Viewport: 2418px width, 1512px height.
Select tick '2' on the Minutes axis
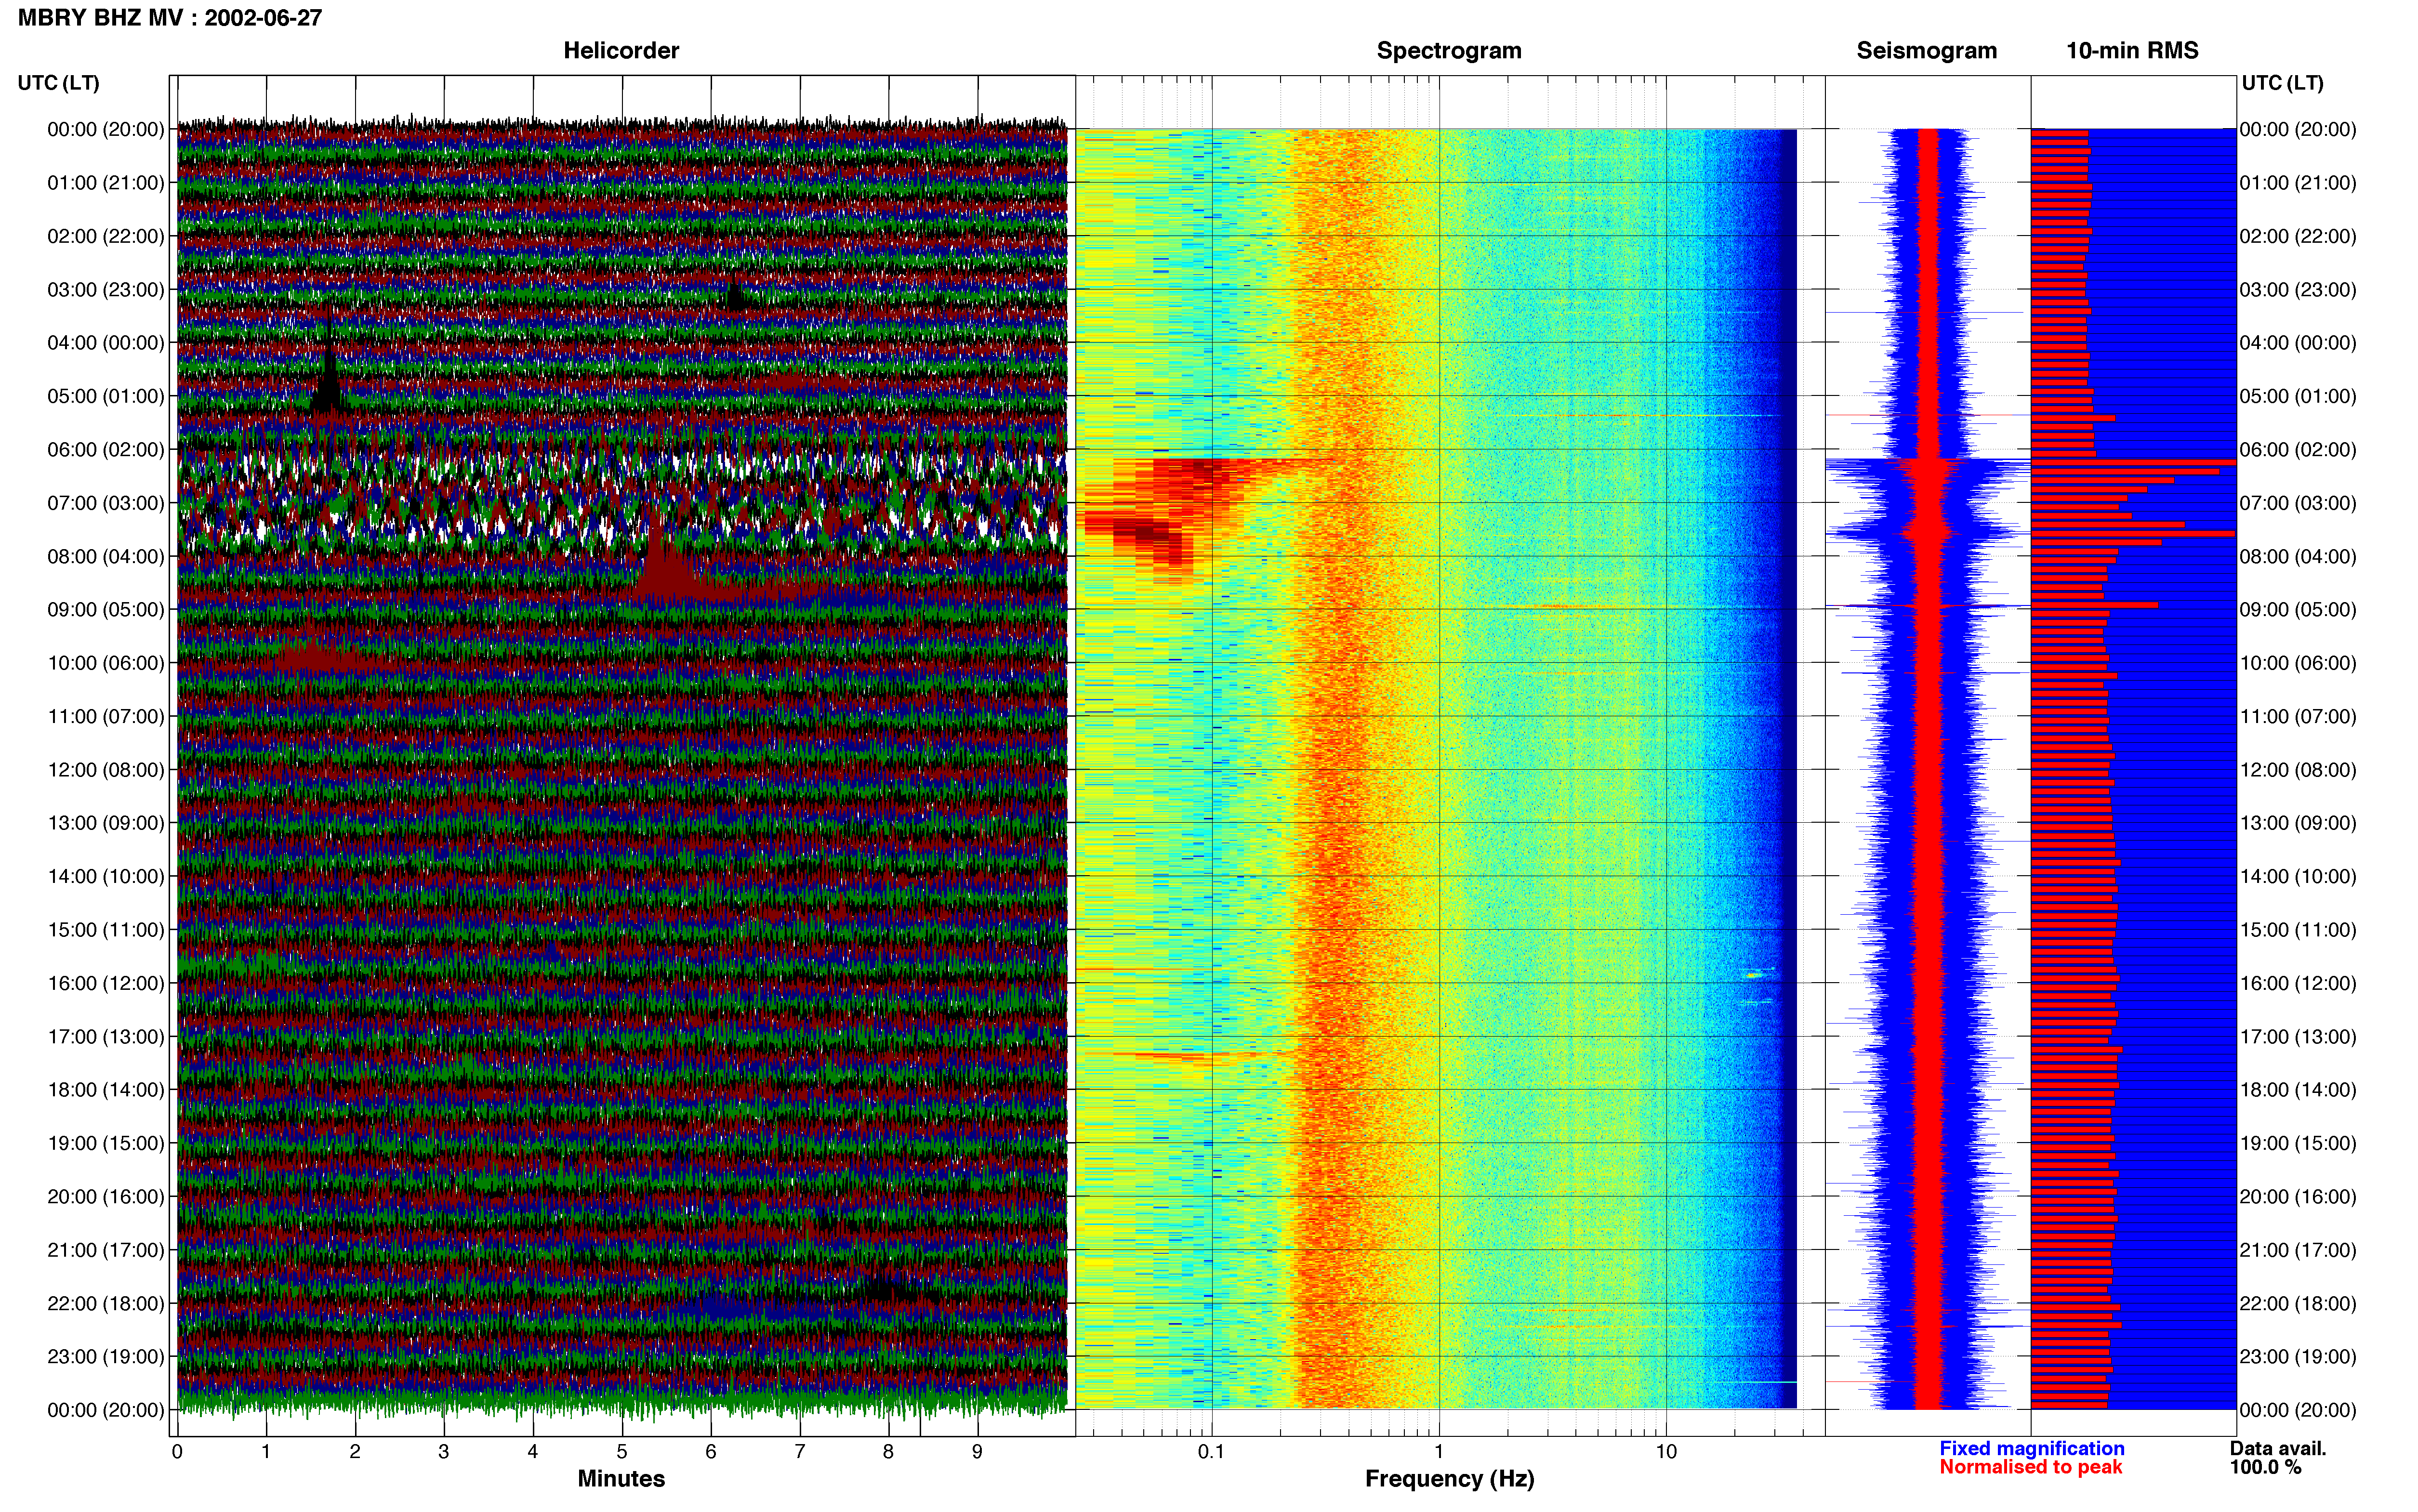click(355, 1452)
